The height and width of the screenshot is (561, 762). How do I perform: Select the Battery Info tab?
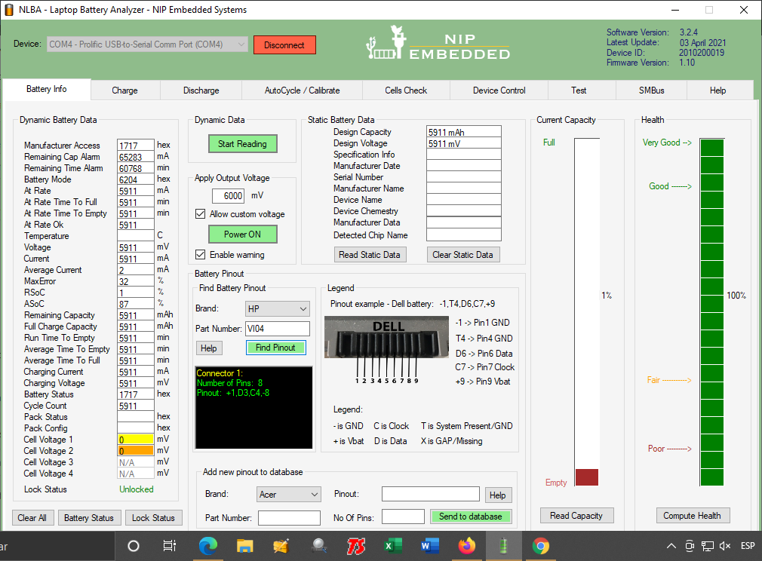pyautogui.click(x=47, y=89)
